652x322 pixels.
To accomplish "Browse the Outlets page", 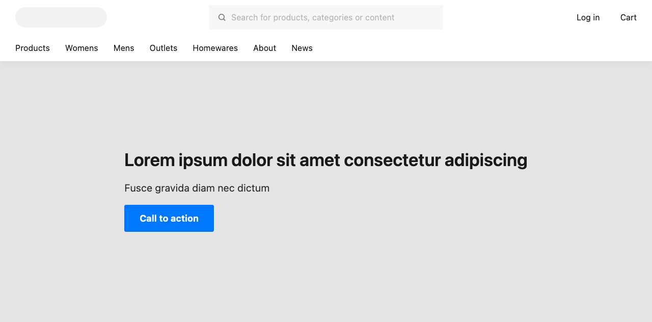I will pyautogui.click(x=163, y=48).
